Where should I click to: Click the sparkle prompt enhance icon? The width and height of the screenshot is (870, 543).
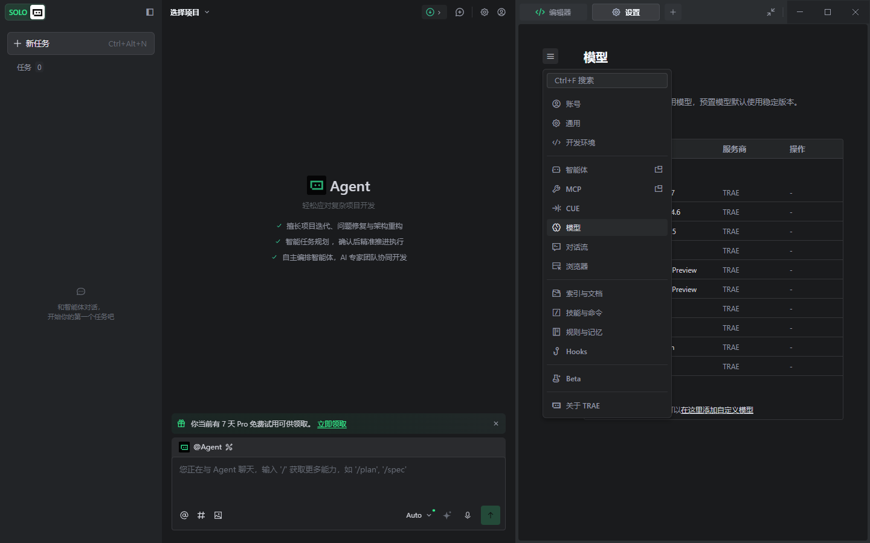(x=447, y=515)
